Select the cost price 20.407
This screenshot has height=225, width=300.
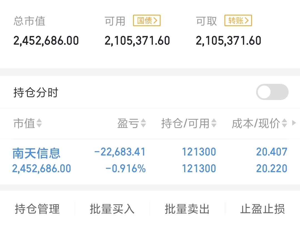[272, 152]
